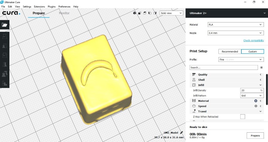Select the Scale tool in left toolbar

coord(5,46)
